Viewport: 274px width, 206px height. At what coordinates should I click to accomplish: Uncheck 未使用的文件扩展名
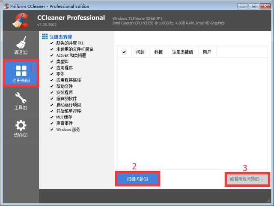pos(52,49)
